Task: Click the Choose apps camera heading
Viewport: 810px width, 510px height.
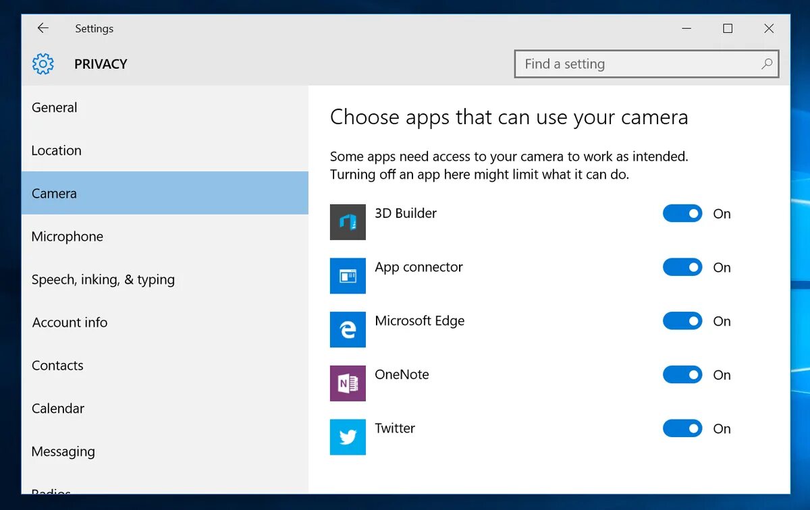Action: (509, 117)
